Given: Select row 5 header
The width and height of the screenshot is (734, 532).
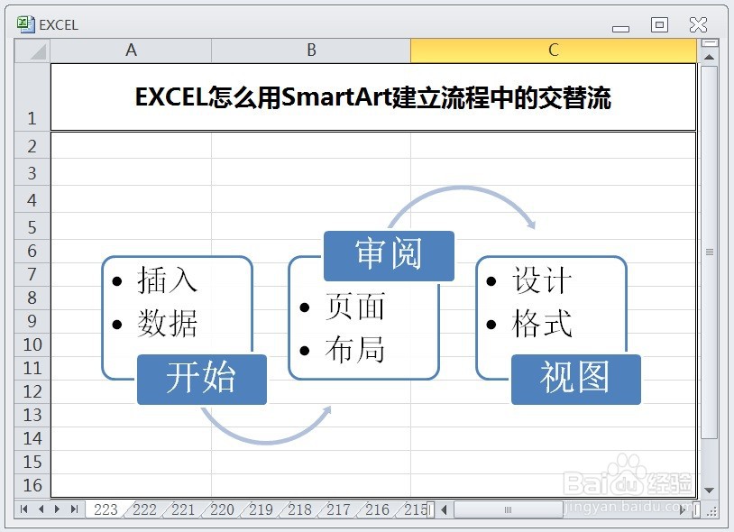Looking at the screenshot, I should [32, 226].
